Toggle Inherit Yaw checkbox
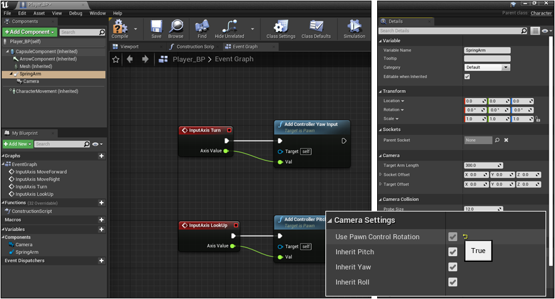 coord(453,267)
